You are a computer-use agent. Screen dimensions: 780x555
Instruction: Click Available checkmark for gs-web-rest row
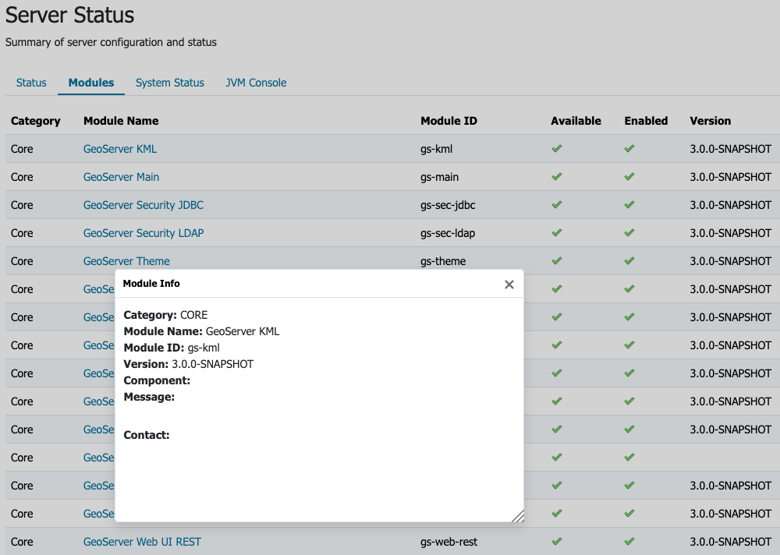coord(557,541)
